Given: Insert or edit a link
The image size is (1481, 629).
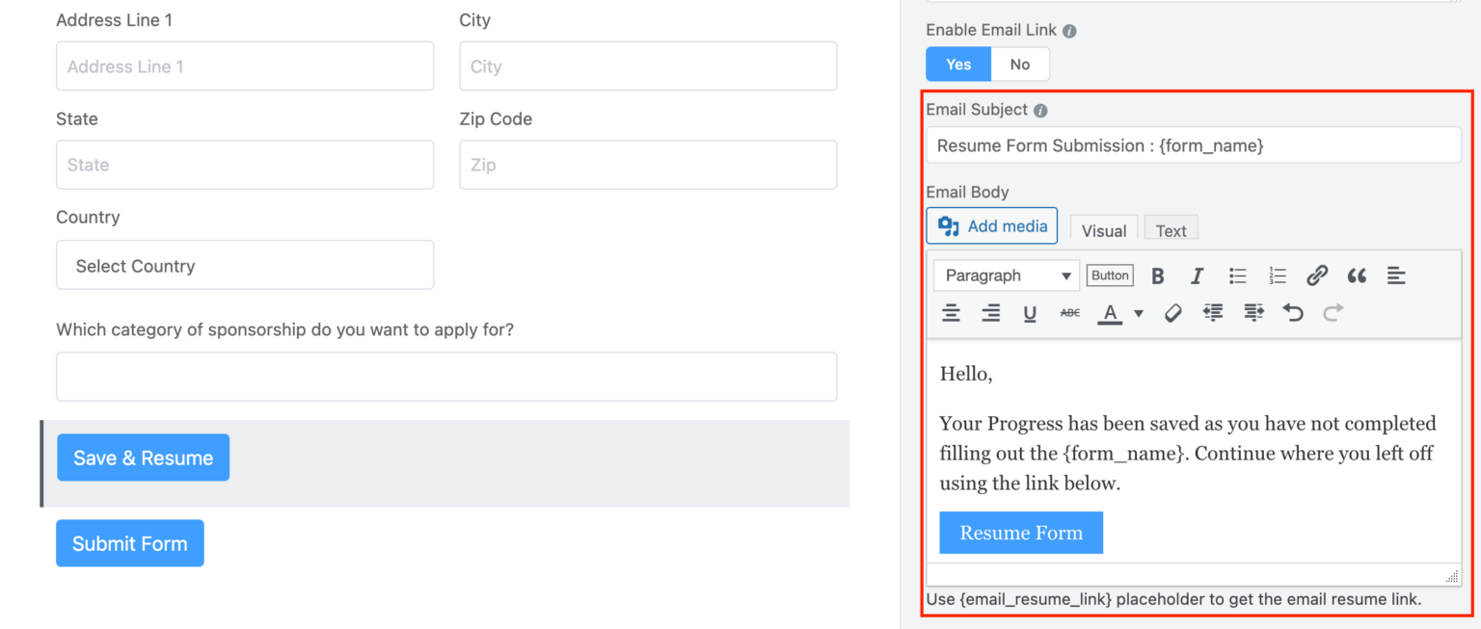Looking at the screenshot, I should [1317, 276].
